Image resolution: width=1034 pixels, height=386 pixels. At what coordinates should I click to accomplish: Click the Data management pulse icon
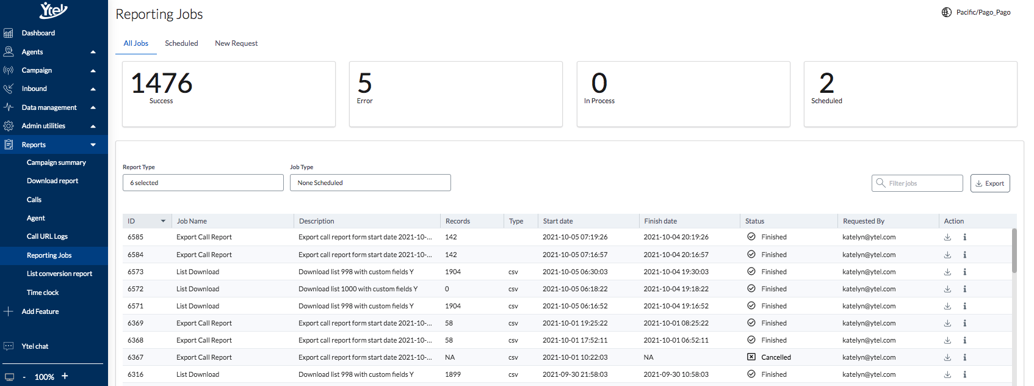(9, 107)
